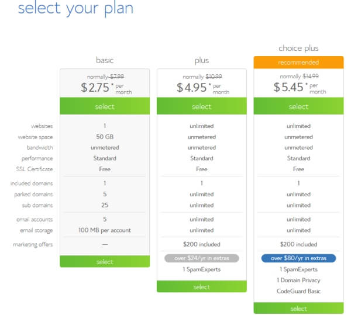Click '1 Domain Privacy' feature text

click(x=298, y=280)
